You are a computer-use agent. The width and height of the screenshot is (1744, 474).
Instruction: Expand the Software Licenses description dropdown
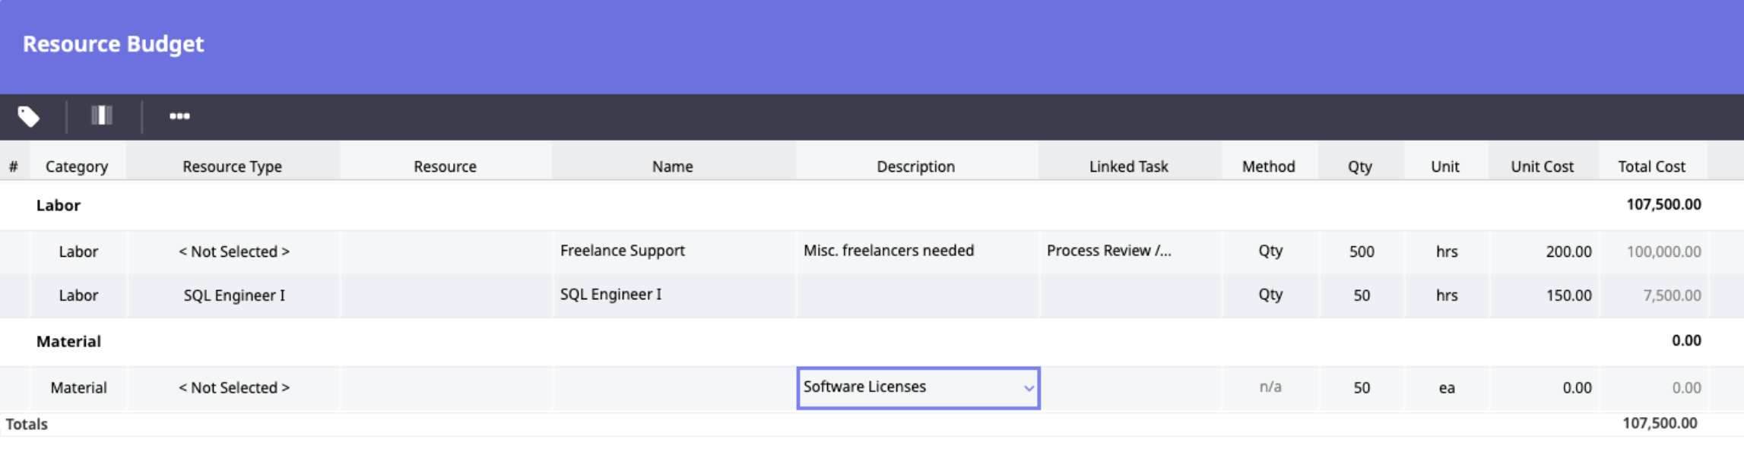click(1028, 388)
